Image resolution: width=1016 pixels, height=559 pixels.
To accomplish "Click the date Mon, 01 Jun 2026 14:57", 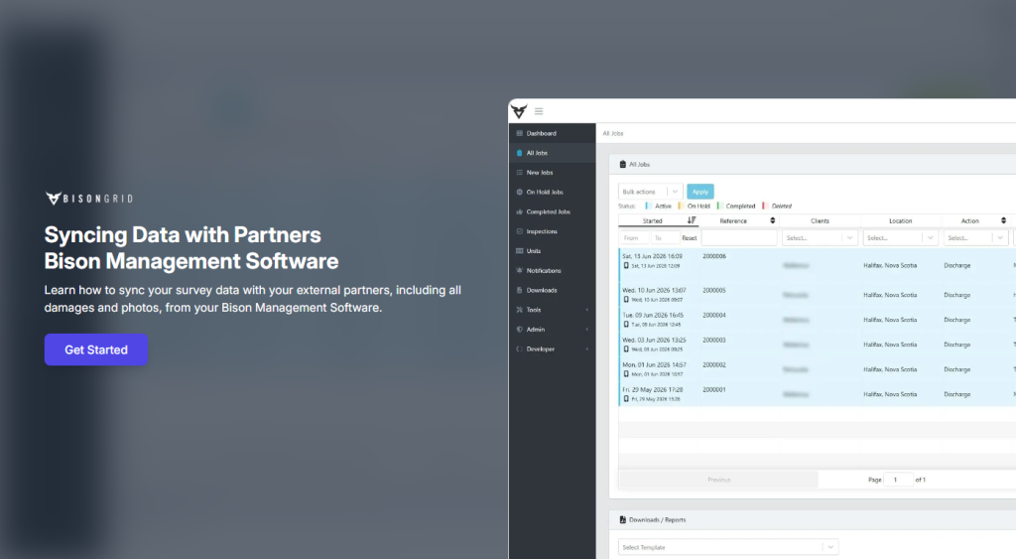I will 654,365.
